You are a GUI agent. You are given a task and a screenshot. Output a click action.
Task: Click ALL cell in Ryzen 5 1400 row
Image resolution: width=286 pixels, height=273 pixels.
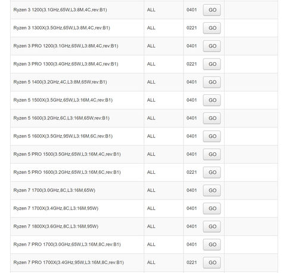(151, 82)
